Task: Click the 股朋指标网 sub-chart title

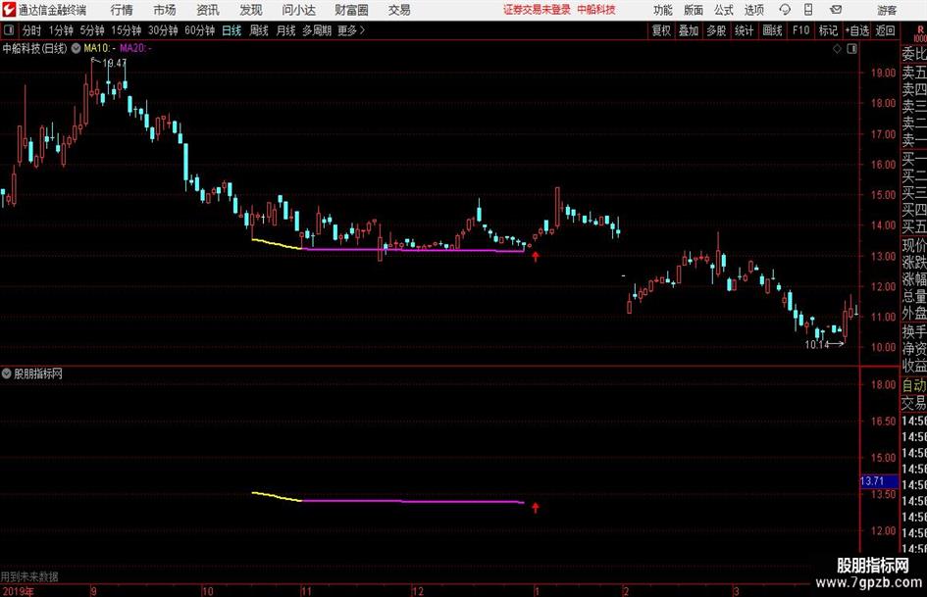Action: pyautogui.click(x=38, y=373)
